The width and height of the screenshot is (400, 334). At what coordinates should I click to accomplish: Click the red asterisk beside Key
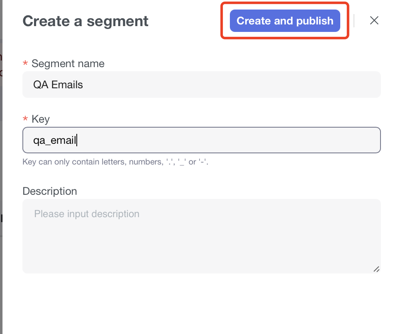pyautogui.click(x=25, y=119)
